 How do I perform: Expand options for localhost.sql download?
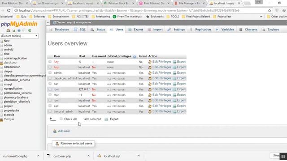[x=139, y=156]
